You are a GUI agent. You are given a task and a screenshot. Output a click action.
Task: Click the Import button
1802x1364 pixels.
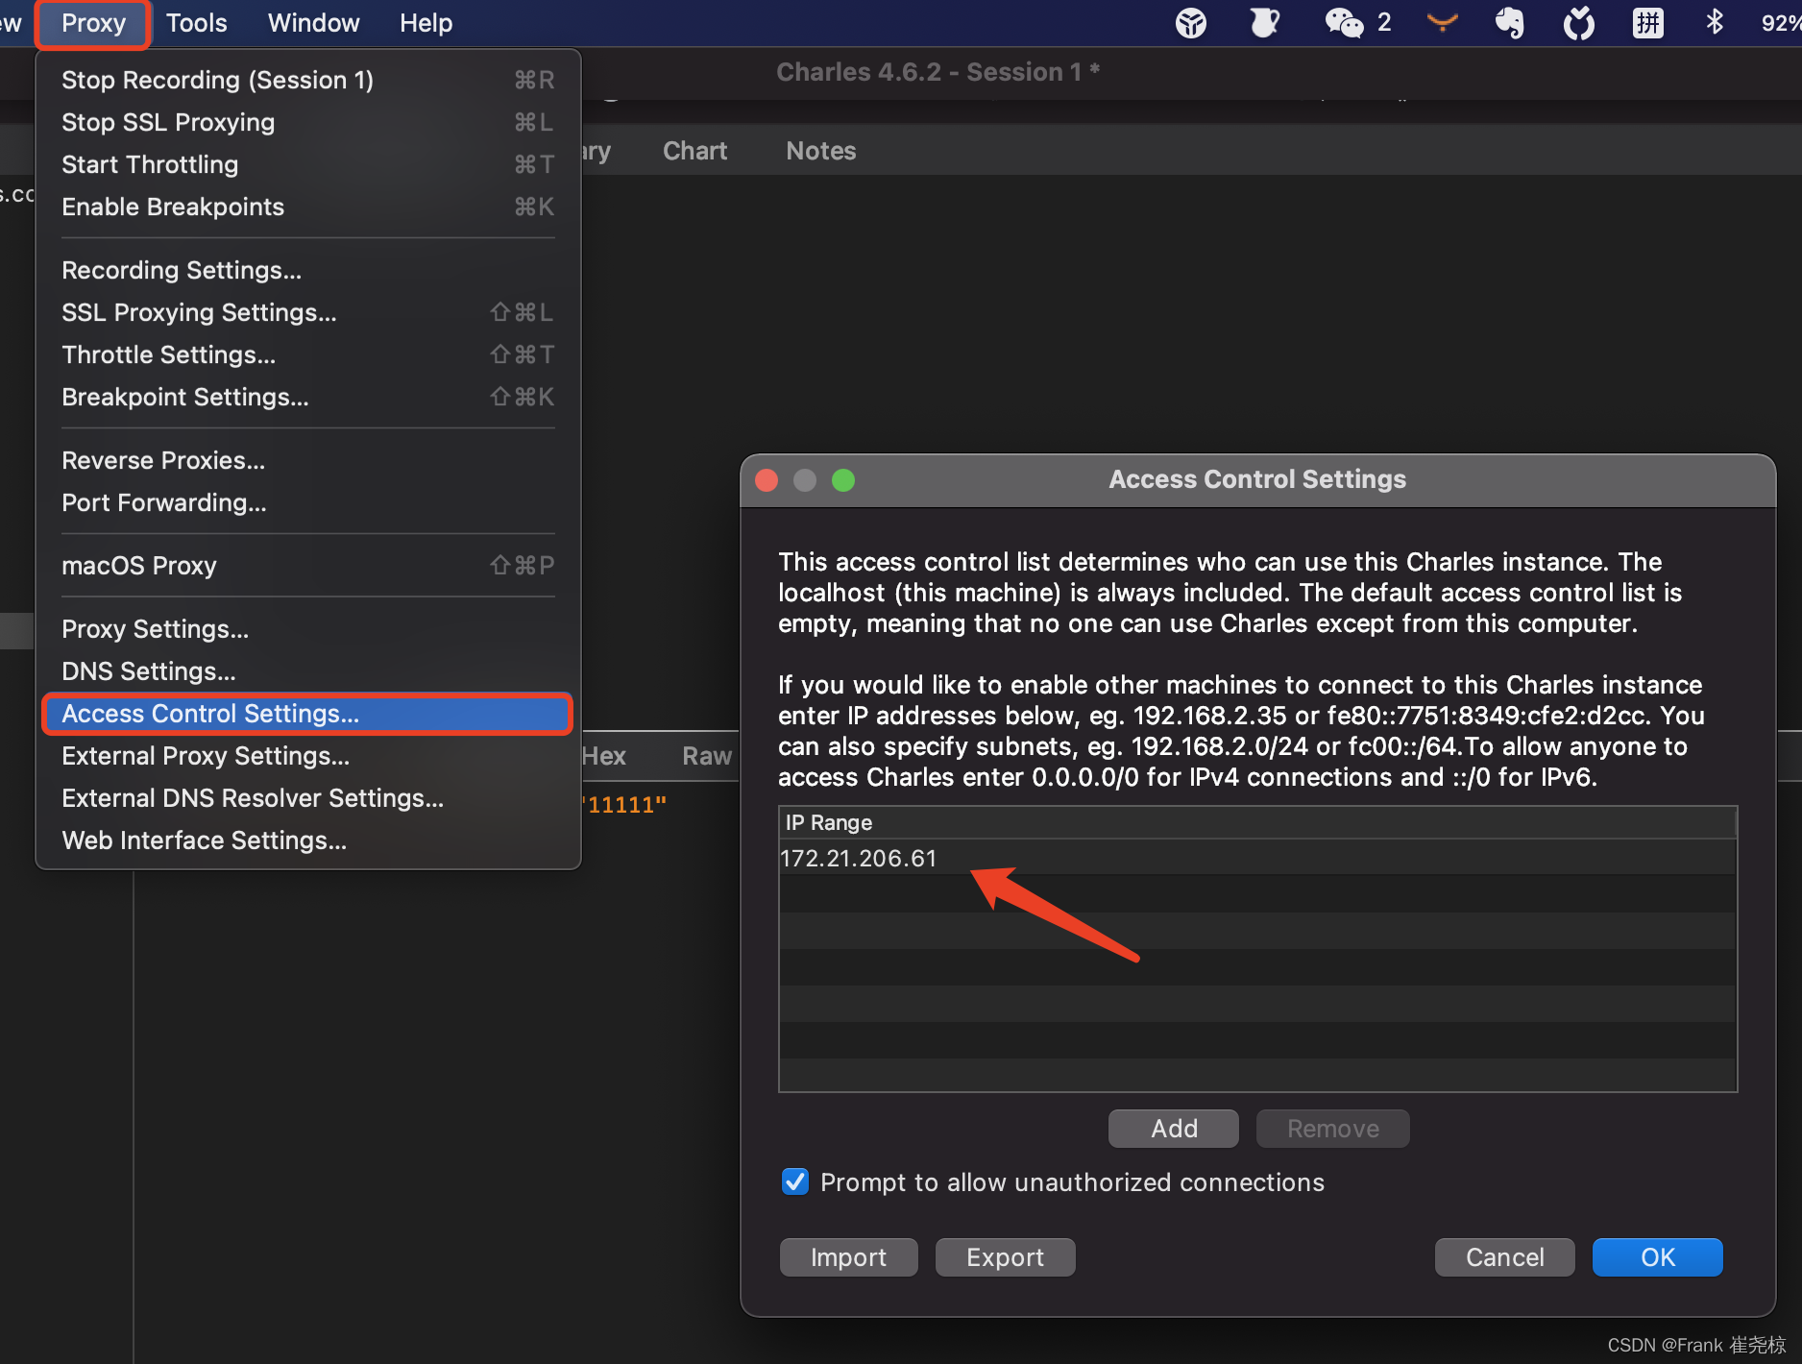(x=848, y=1257)
